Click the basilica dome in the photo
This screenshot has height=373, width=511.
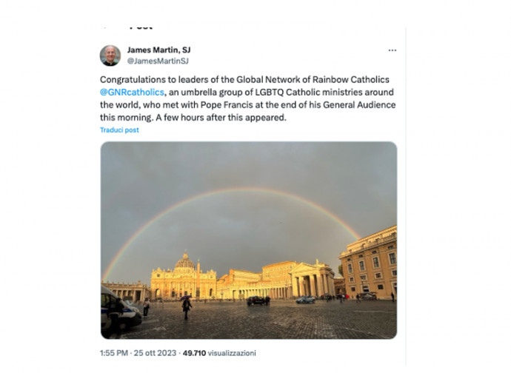pyautogui.click(x=185, y=261)
